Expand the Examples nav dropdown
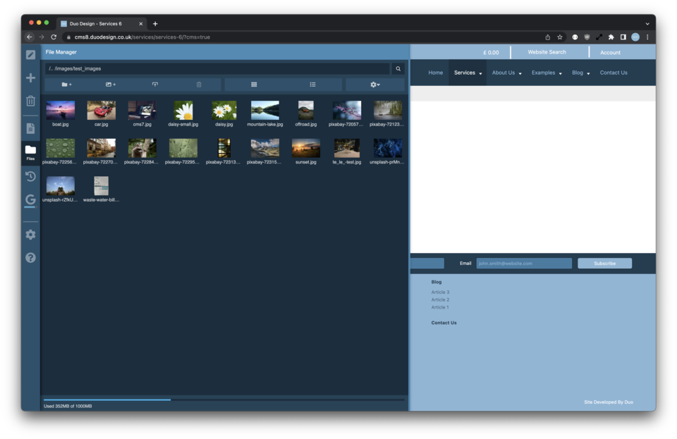This screenshot has width=677, height=439. [x=547, y=73]
